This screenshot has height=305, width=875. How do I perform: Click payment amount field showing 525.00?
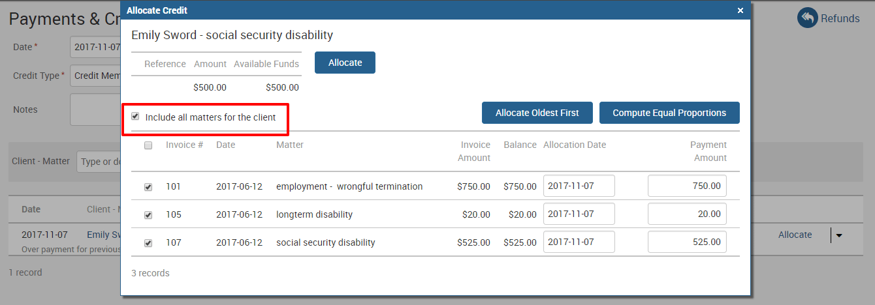[x=686, y=242]
